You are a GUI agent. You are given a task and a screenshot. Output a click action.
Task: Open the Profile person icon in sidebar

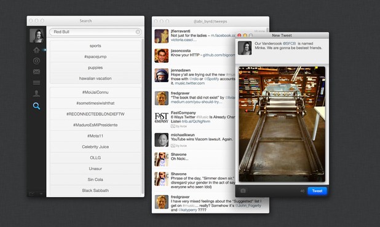[36, 93]
